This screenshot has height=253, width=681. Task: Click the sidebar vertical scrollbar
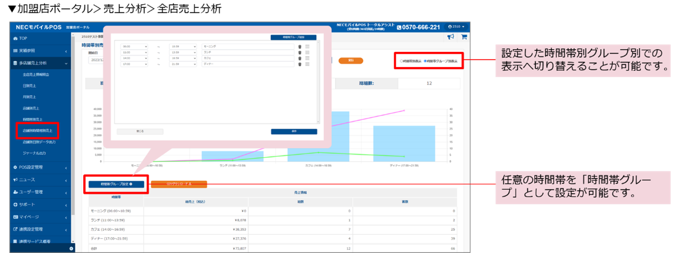click(x=73, y=126)
